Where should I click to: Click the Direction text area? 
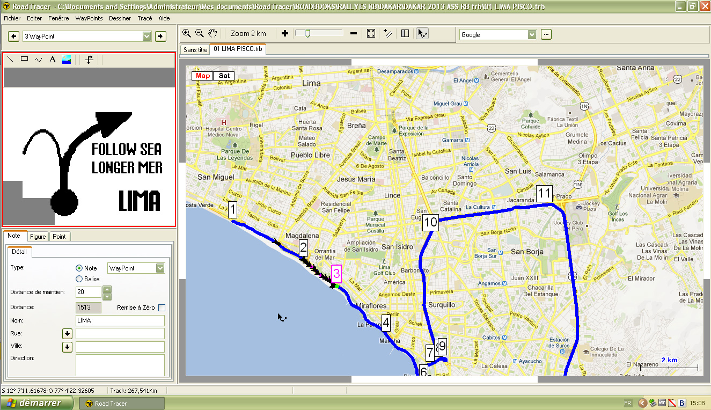[x=120, y=365]
